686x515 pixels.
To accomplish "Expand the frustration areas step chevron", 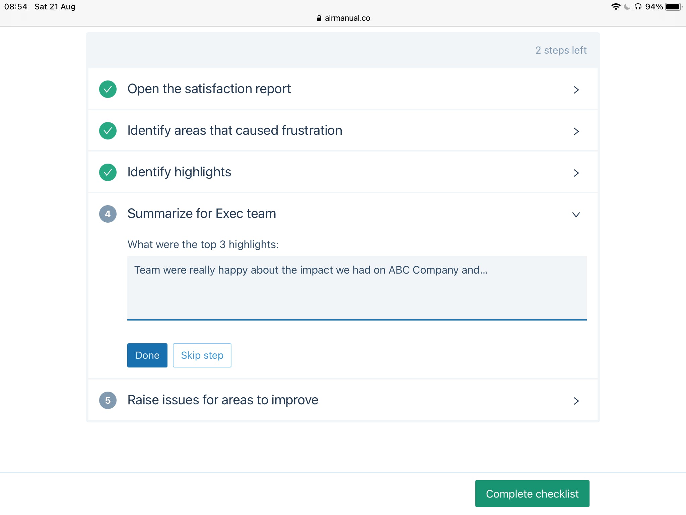I will tap(576, 131).
